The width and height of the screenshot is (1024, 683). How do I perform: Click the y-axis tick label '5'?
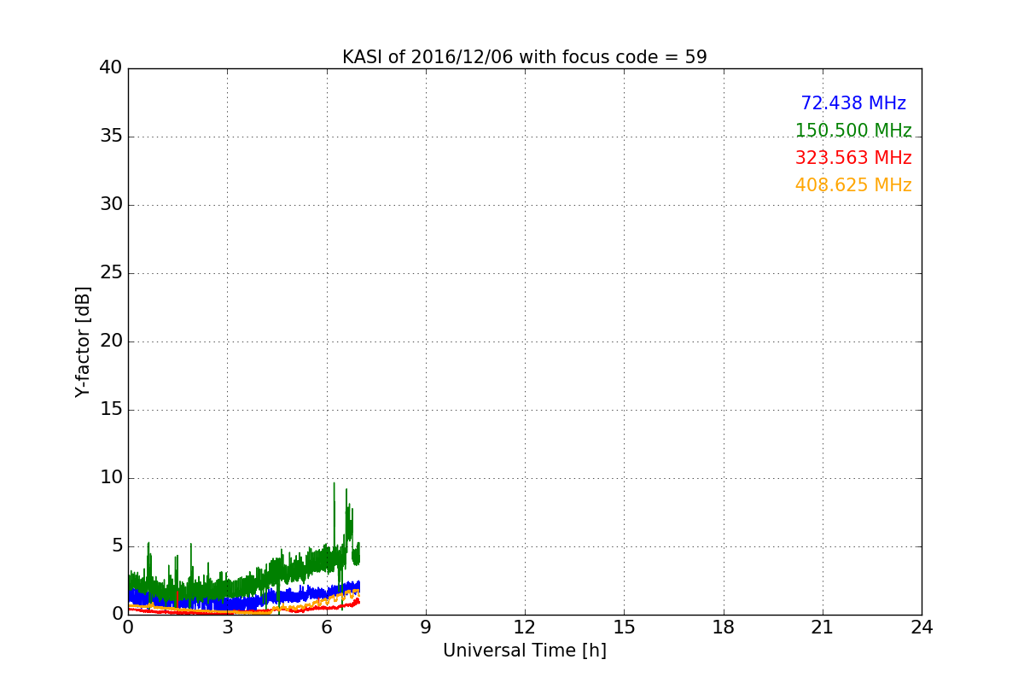(117, 546)
